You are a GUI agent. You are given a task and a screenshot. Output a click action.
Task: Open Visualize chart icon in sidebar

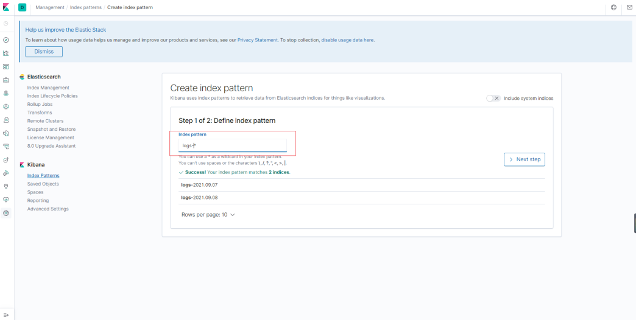tap(5, 53)
